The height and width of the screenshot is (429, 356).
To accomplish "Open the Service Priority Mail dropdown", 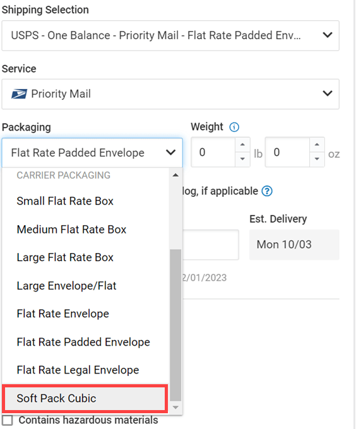I will [x=170, y=94].
